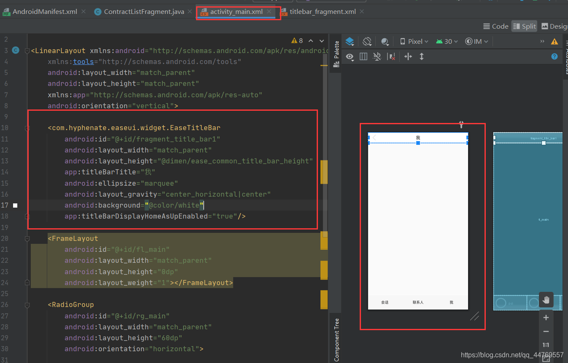Image resolution: width=568 pixels, height=363 pixels.
Task: Click the 8 warnings indicator in editor
Action: [297, 41]
